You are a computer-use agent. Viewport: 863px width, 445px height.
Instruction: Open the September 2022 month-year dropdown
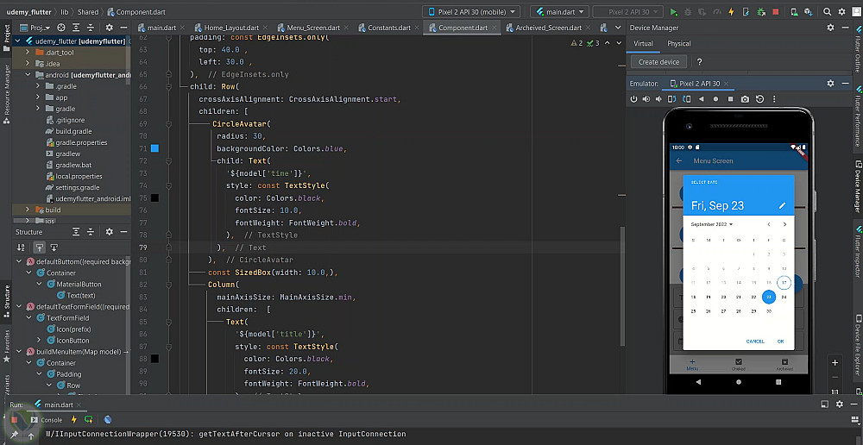712,224
